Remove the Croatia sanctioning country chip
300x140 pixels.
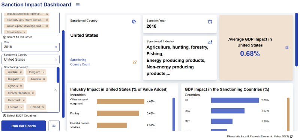44,79
